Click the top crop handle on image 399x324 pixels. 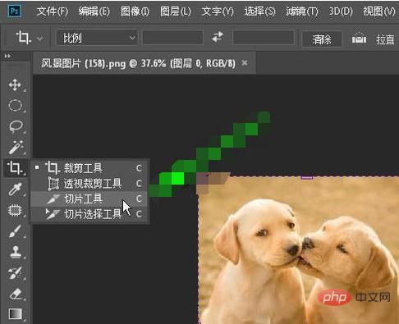[x=307, y=177]
